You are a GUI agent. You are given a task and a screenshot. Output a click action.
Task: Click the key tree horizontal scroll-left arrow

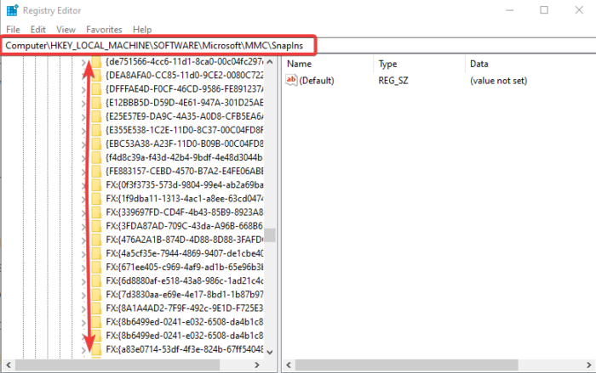(9, 365)
